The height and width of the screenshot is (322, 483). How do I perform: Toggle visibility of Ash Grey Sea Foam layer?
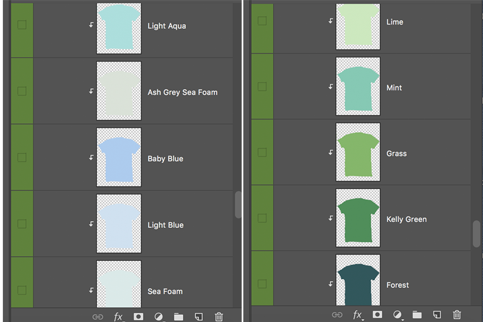point(22,91)
